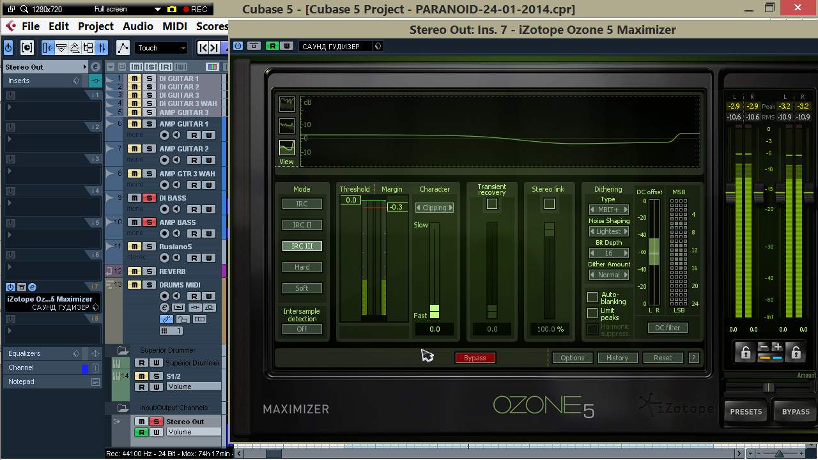Change Dither Amount Normal selector
Viewport: 818px width, 460px height.
(x=608, y=275)
